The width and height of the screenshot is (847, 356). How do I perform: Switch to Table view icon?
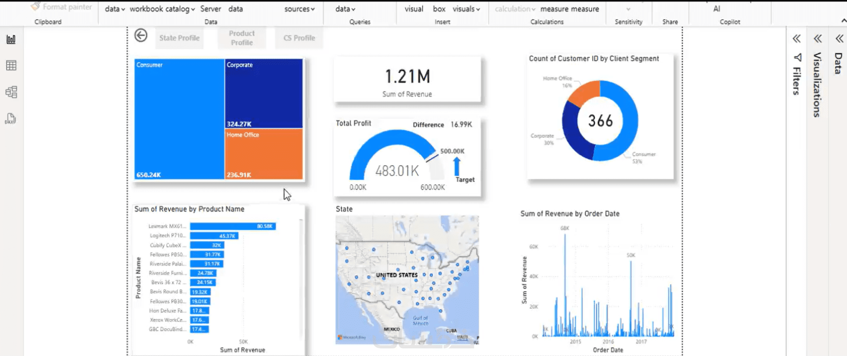tap(11, 65)
